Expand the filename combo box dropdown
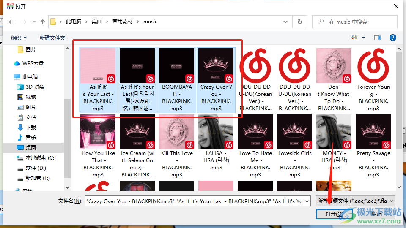 click(x=307, y=201)
